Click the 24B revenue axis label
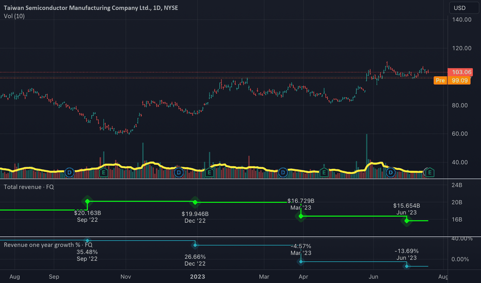481x283 pixels. pos(457,185)
